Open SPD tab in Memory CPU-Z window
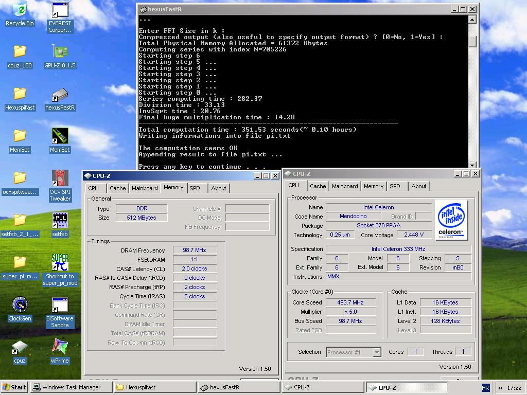The image size is (527, 395). (x=195, y=188)
